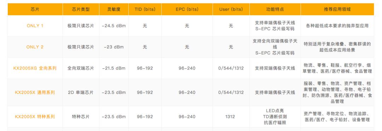
Task: Click the LED点亮 feature text
Action: (x=275, y=111)
